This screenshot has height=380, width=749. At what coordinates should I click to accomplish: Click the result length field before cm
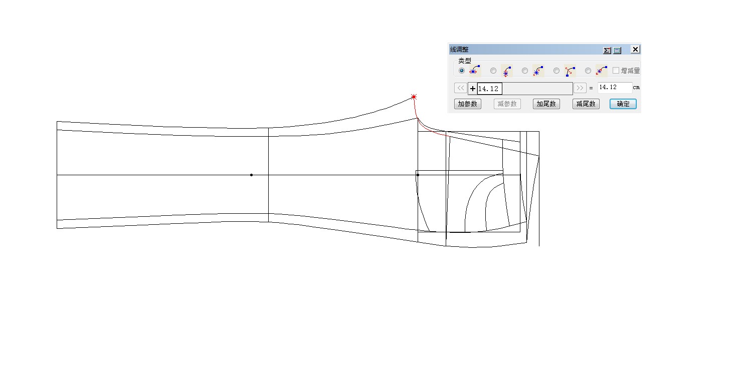coord(614,88)
